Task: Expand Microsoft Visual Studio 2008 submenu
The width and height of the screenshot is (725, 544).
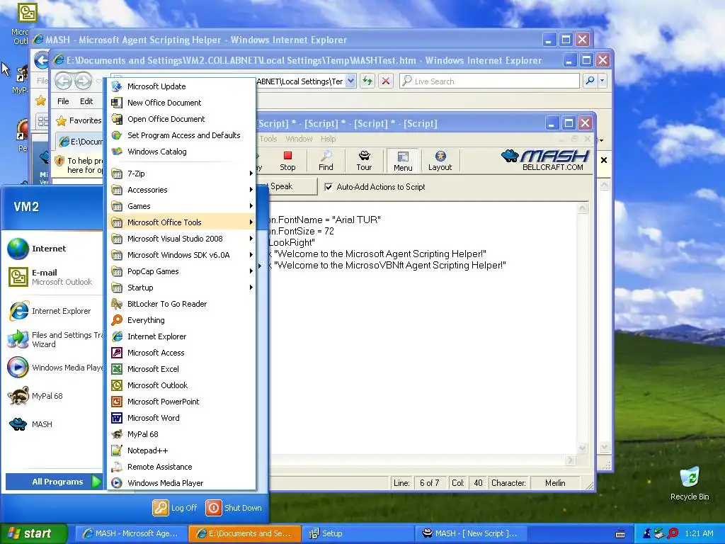Action: pos(182,239)
